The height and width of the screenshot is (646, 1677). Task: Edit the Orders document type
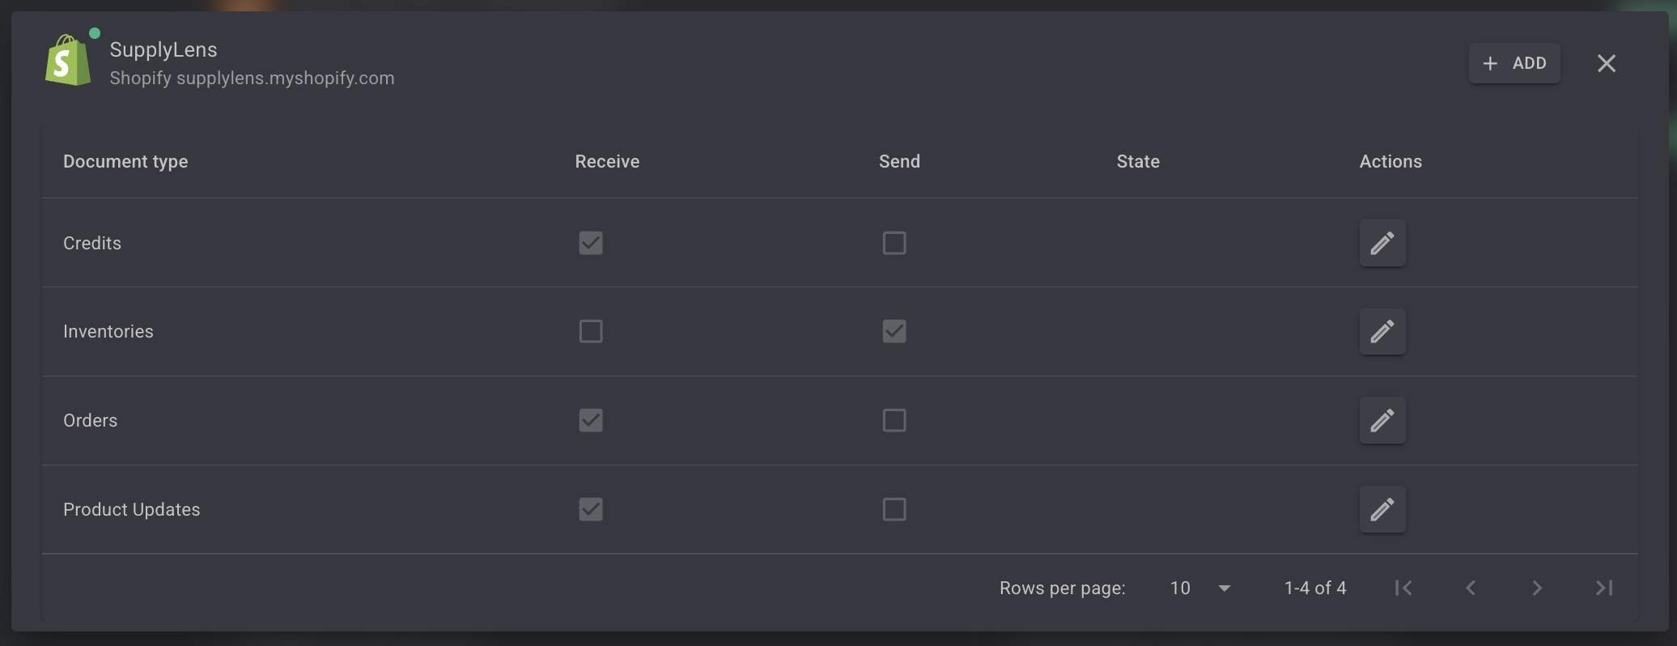(1382, 420)
